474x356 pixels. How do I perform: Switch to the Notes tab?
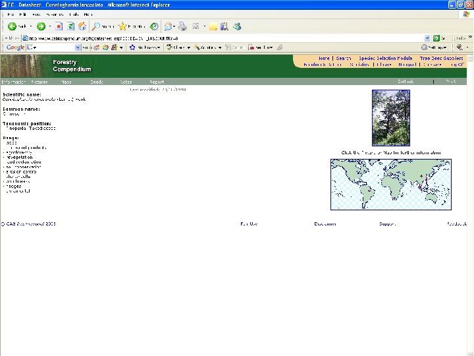(126, 82)
